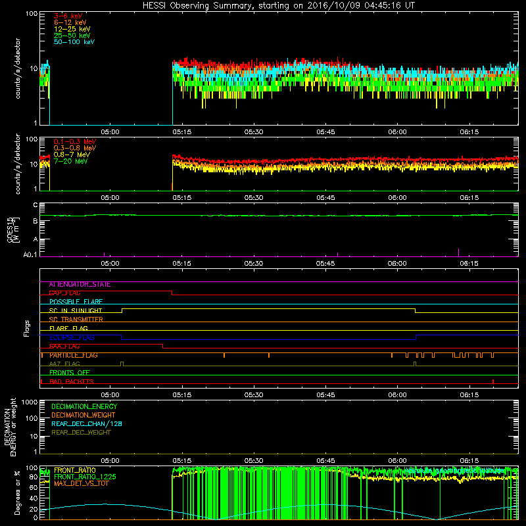Click the dim olive flag label above FRONTS_OFF
Viewport: 526px width, 526px height.
click(64, 364)
